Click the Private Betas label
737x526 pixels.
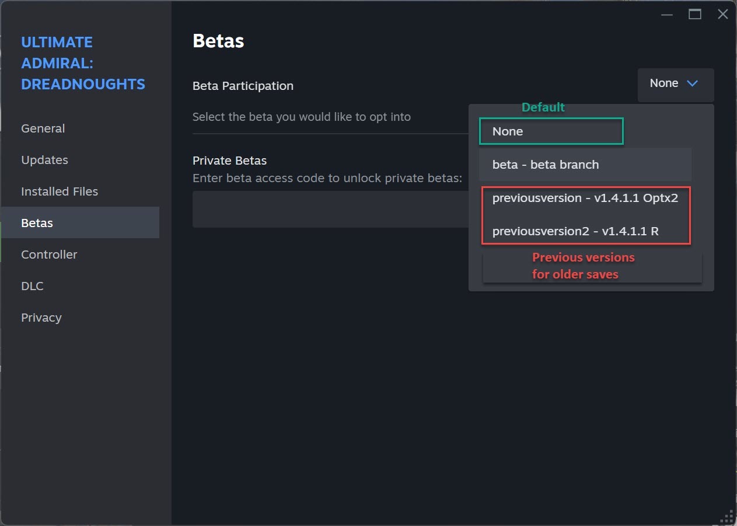click(229, 161)
